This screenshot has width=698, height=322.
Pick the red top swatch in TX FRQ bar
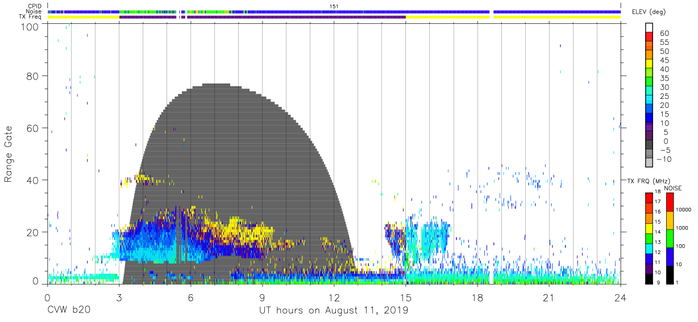[649, 198]
